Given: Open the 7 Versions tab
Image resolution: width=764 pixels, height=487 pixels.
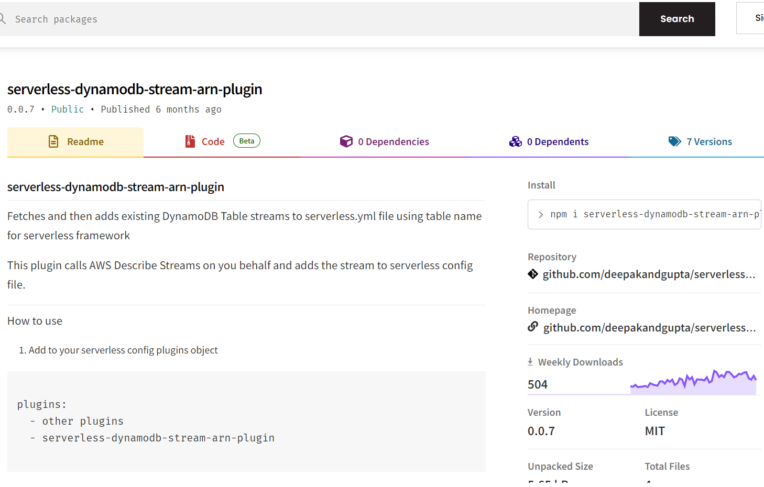Looking at the screenshot, I should click(709, 142).
